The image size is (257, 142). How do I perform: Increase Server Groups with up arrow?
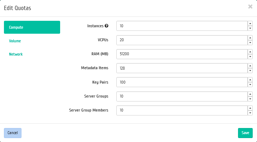pyautogui.click(x=250, y=94)
